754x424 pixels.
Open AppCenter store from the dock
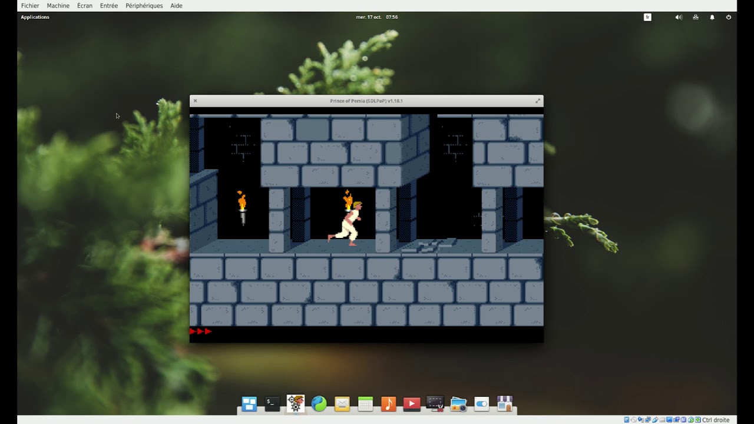[505, 403]
